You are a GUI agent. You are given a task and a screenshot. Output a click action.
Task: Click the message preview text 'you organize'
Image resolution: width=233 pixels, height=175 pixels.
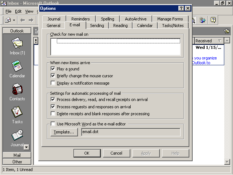click(205, 58)
